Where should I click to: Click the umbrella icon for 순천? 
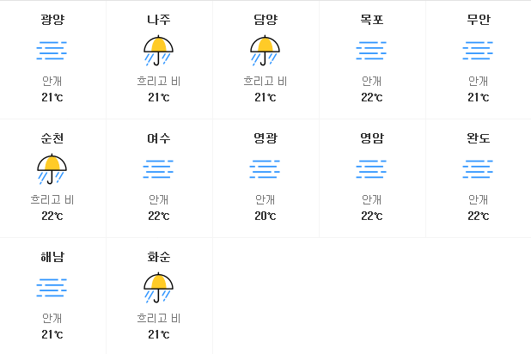pos(52,169)
